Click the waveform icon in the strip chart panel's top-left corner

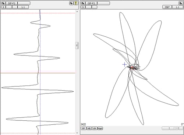point(3,3)
